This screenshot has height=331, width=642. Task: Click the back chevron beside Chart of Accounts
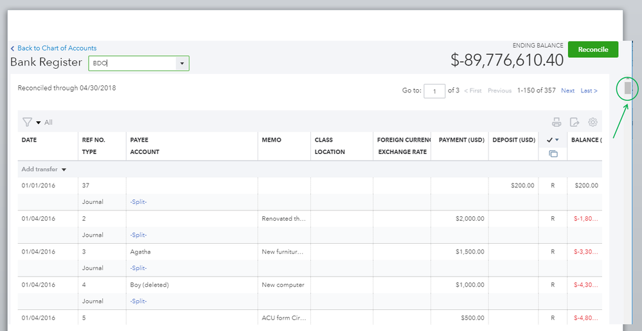tap(13, 49)
